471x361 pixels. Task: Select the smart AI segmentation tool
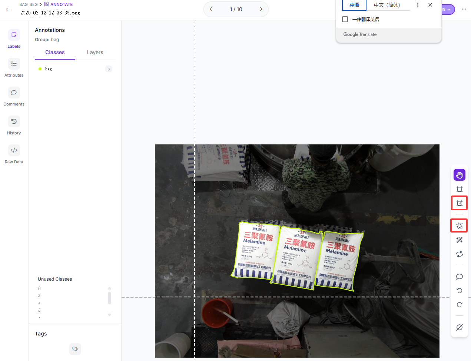tap(460, 225)
